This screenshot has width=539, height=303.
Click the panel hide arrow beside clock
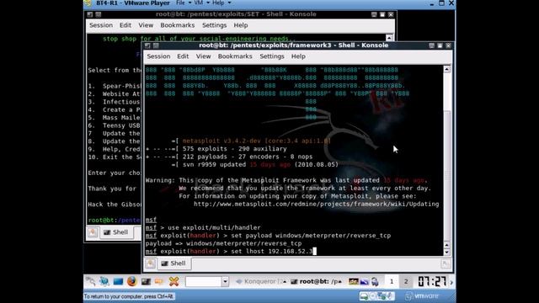click(x=451, y=282)
